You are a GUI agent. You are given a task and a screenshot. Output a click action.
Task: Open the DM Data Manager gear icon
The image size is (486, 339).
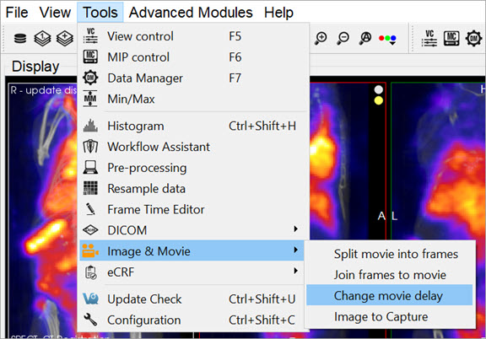tap(473, 39)
